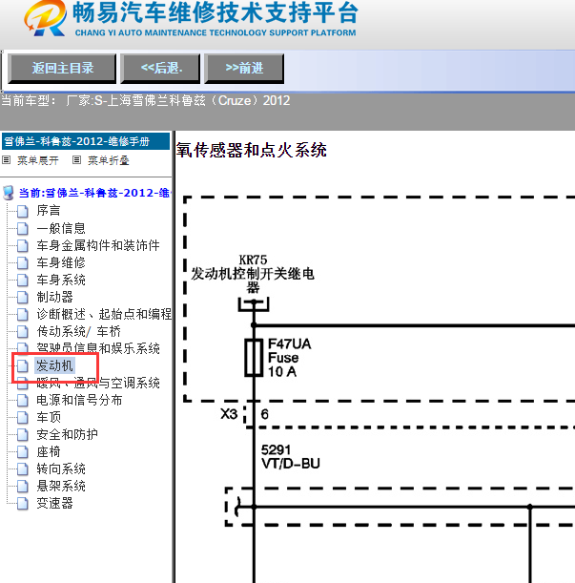Open 暖风、通风与空调系统 chapter
This screenshot has width=575, height=583.
click(x=98, y=383)
